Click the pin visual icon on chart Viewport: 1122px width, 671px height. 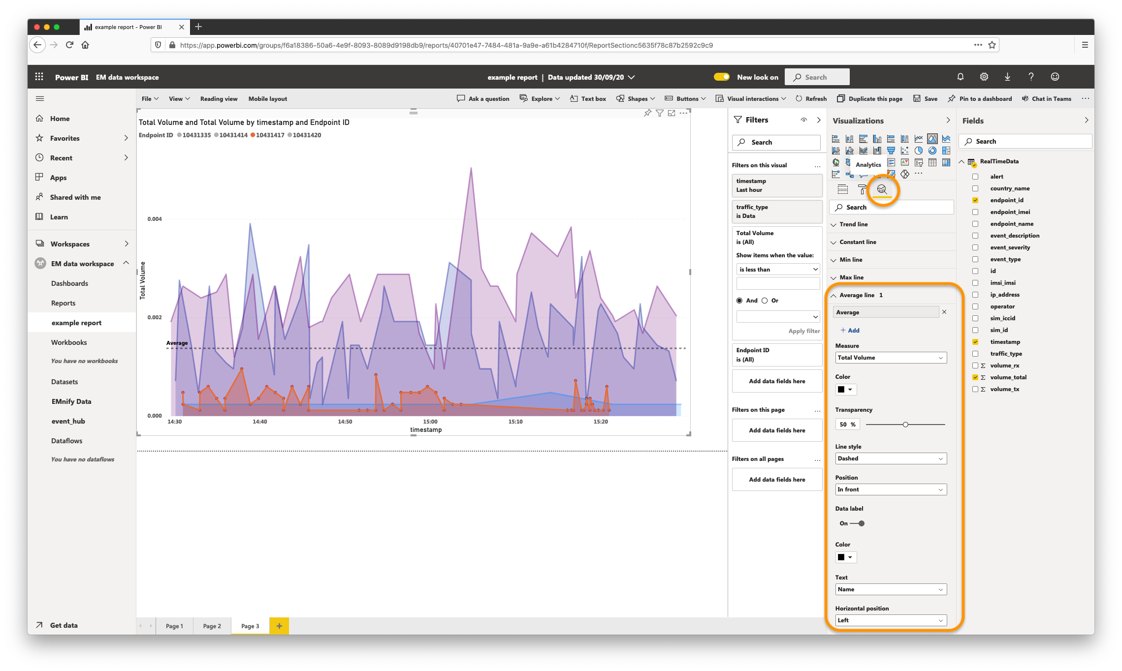[x=647, y=113]
